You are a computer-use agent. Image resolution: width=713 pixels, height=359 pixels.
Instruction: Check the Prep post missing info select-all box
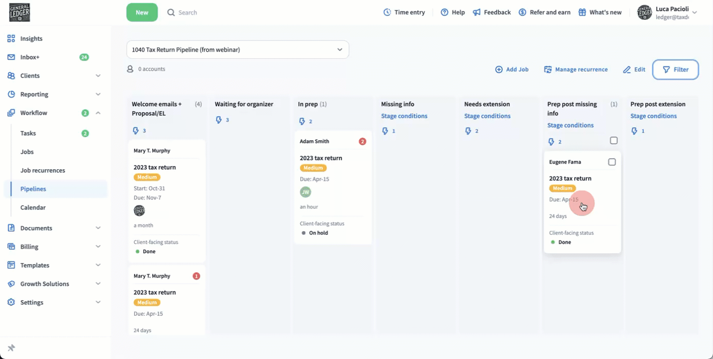[613, 141]
